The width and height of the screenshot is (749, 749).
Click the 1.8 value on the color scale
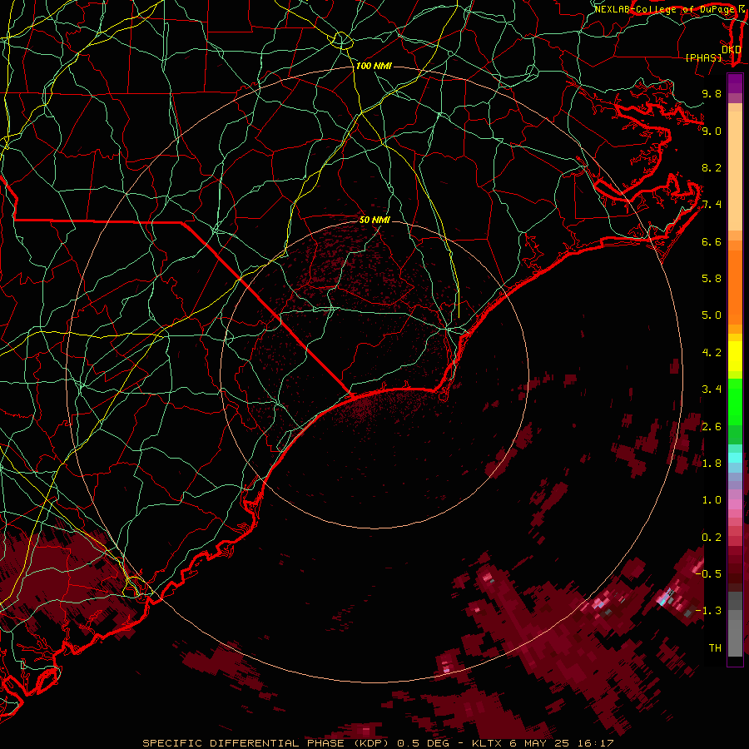(x=712, y=464)
